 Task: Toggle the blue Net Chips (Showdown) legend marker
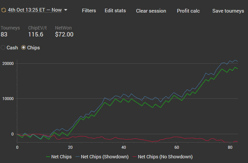(78, 157)
